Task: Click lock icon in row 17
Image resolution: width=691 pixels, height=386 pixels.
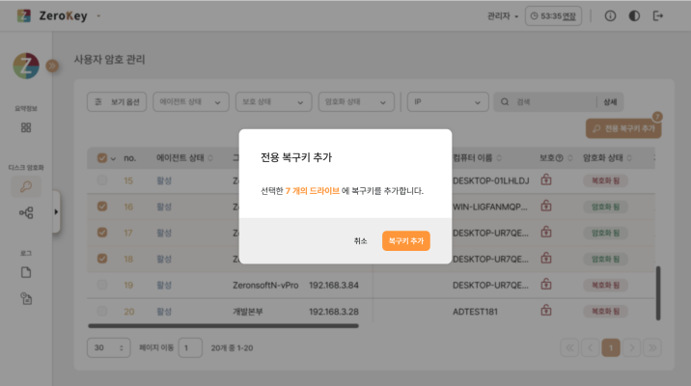Action: click(x=546, y=232)
